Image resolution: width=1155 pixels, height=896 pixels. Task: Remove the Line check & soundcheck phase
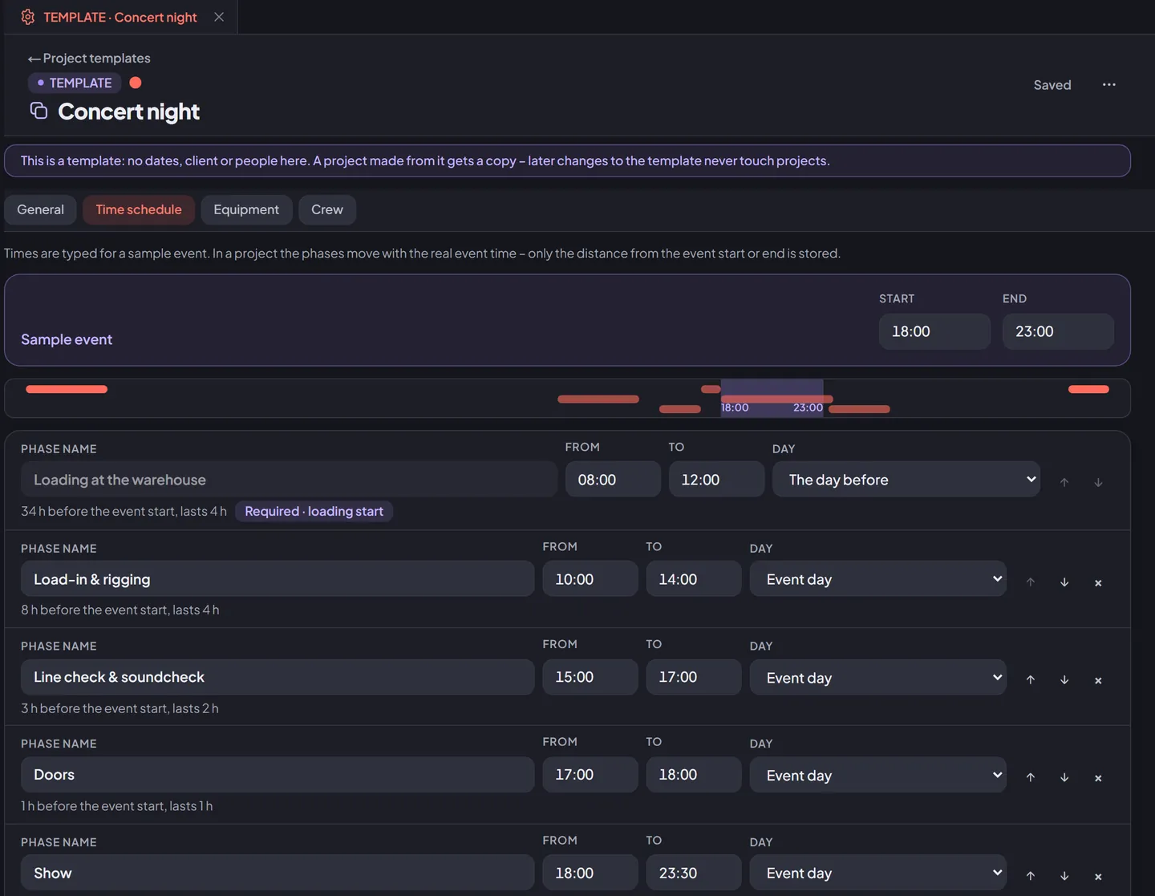tap(1098, 680)
